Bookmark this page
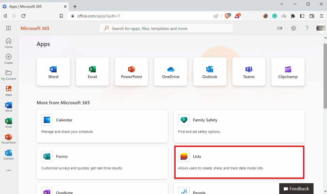Screen dimensions: 327x194 point(61,16)
